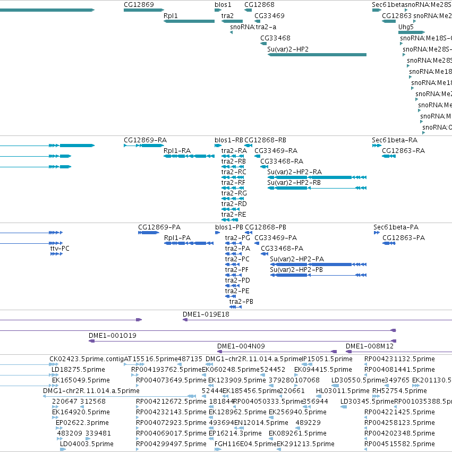452x452 pixels.
Task: Click the LD04003.5prime EST label
Action: tap(87, 444)
